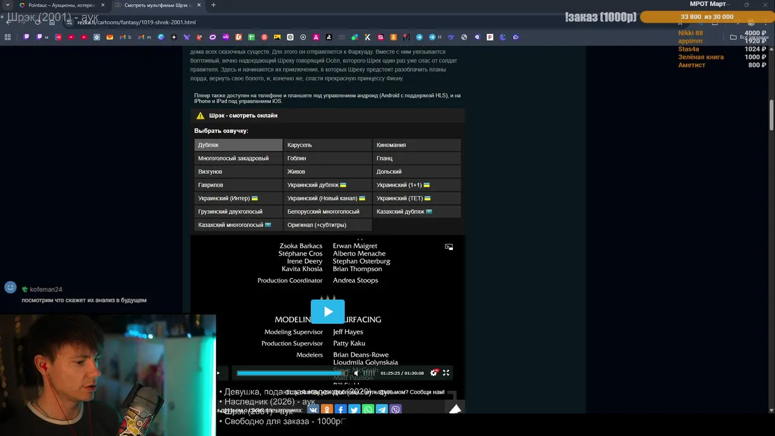Click the problem report link Сообщи нам
The height and width of the screenshot is (436, 775).
[427, 392]
